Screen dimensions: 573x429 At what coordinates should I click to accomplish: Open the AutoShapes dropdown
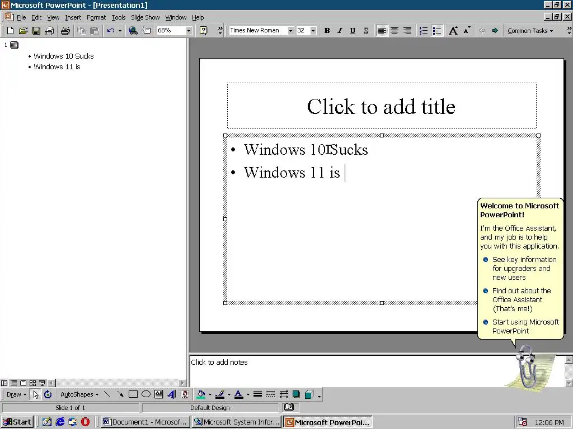pyautogui.click(x=79, y=394)
